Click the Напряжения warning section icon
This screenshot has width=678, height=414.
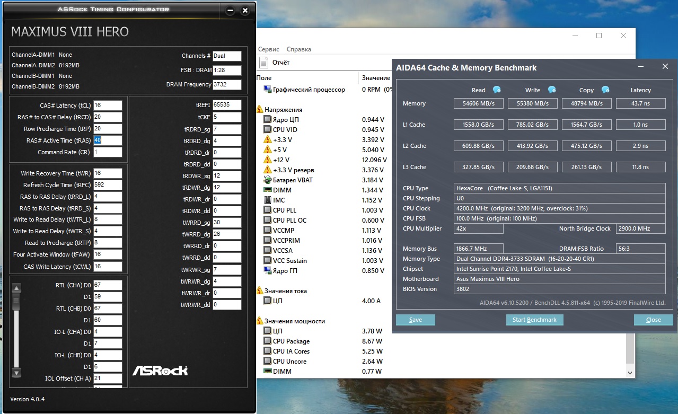[x=260, y=109]
